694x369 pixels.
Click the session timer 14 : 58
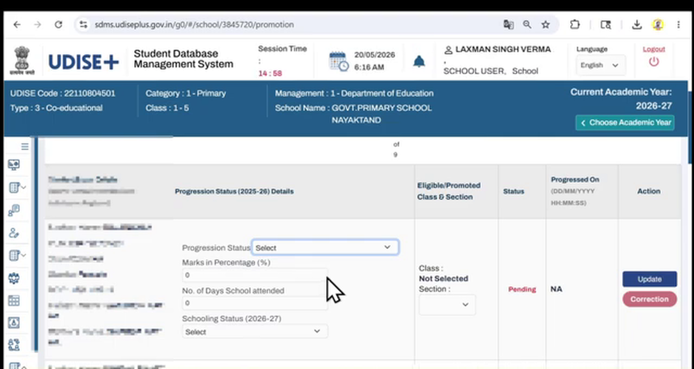tap(270, 73)
